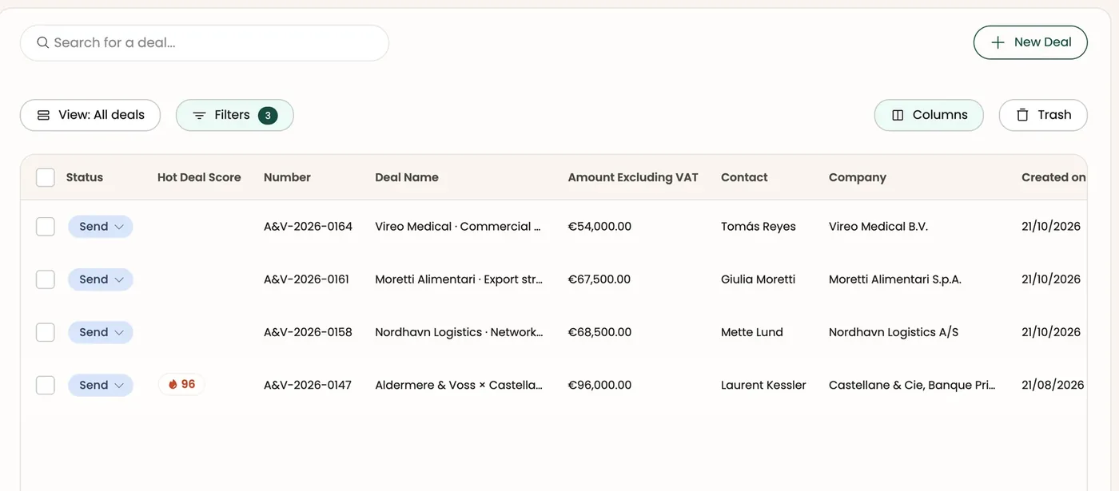Click the view layout icon beside All deals
This screenshot has width=1119, height=491.
43,115
